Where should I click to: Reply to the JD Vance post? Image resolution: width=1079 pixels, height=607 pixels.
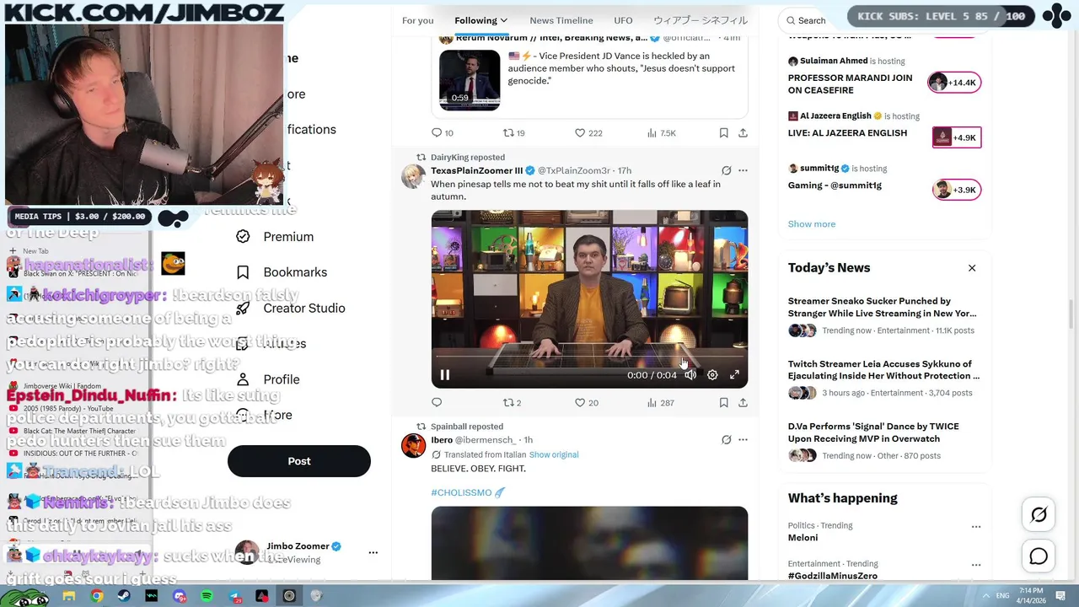(443, 133)
